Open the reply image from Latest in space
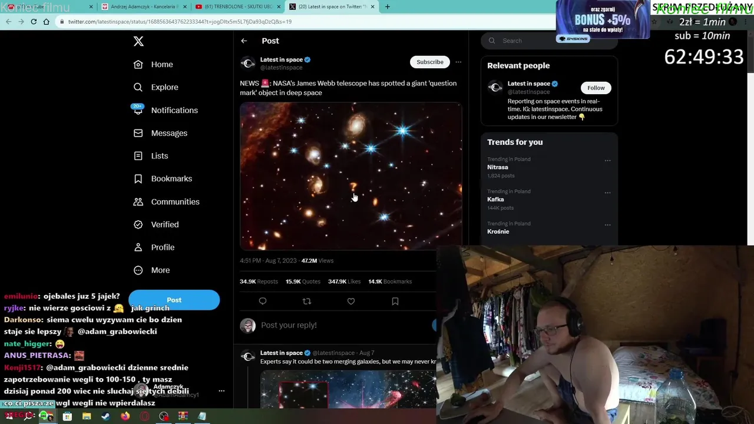Image resolution: width=754 pixels, height=424 pixels. (x=349, y=389)
